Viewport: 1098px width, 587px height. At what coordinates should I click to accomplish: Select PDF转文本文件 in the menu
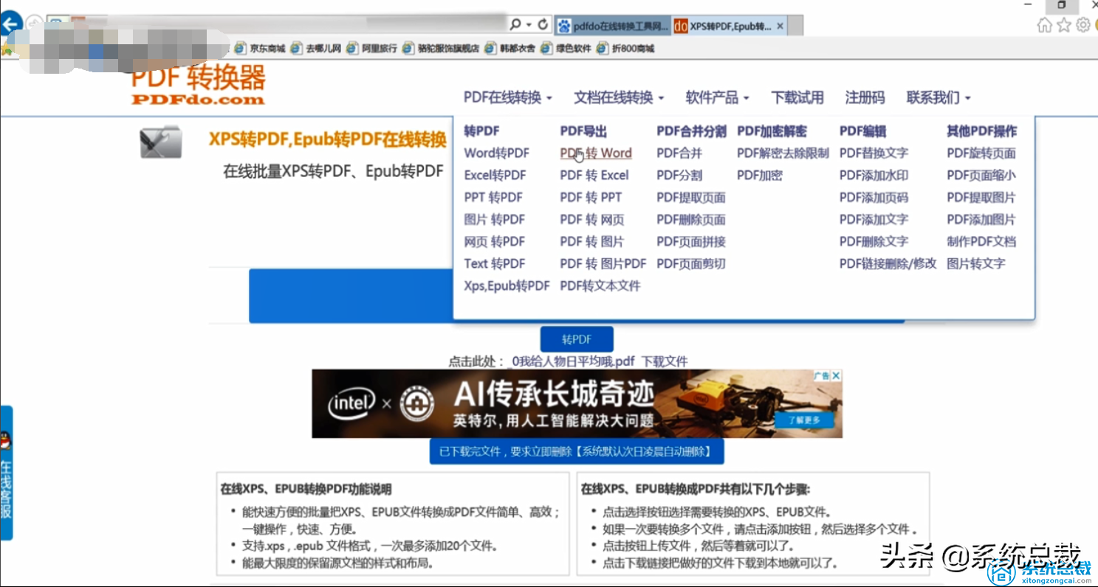600,286
